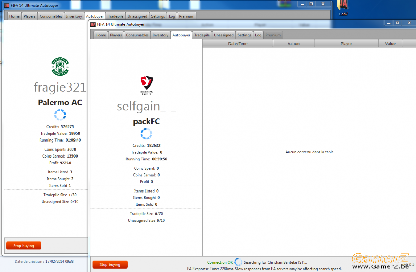Click the selfgain_-_ account name
416x272 pixels.
click(146, 107)
